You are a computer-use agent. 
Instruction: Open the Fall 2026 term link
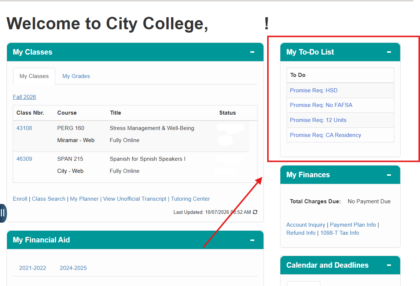click(x=25, y=97)
